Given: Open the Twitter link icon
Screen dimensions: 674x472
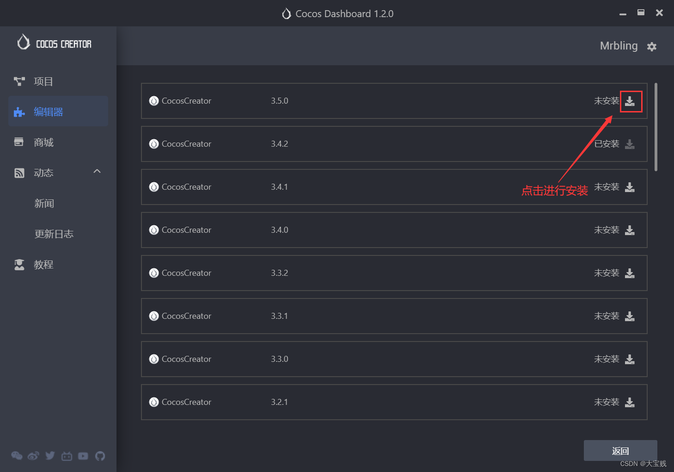Looking at the screenshot, I should (50, 456).
